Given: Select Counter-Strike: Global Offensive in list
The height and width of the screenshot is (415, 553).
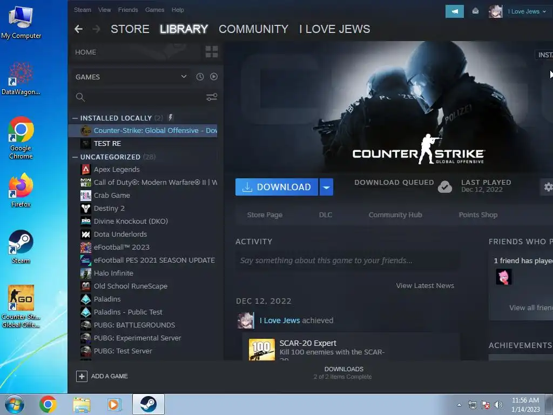Looking at the screenshot, I should (x=143, y=131).
